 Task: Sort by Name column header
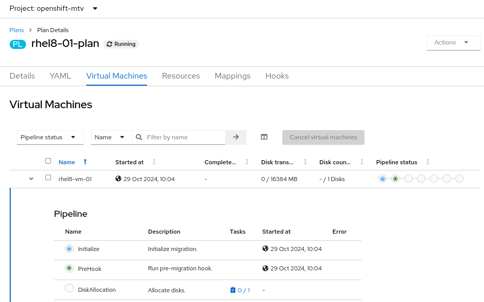67,162
